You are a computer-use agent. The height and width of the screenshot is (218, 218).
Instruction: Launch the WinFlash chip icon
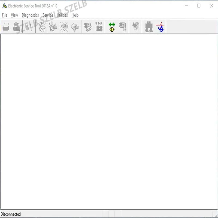pyautogui.click(x=136, y=26)
